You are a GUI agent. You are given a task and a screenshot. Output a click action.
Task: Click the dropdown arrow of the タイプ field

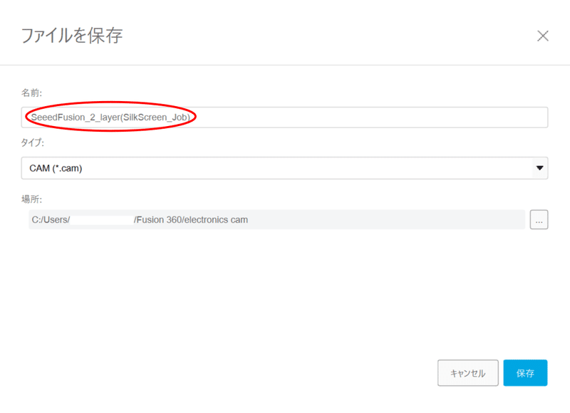[x=540, y=168]
